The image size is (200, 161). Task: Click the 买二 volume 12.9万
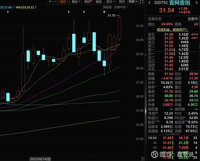pyautogui.click(x=183, y=57)
